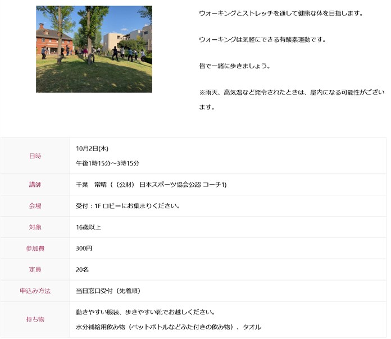Select the 講師 row label
The image size is (391, 339).
pyautogui.click(x=35, y=185)
